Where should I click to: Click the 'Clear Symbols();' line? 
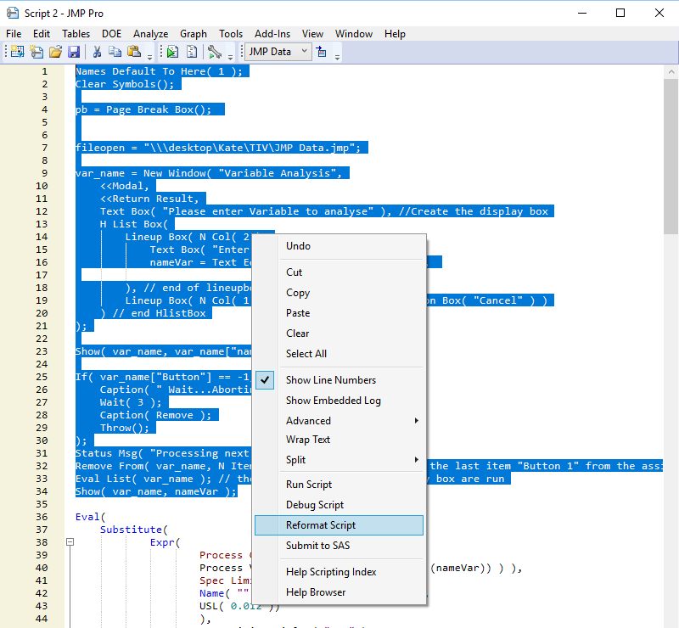[x=125, y=84]
